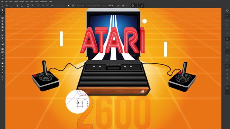Click Object to Path button

[x=69, y=6]
